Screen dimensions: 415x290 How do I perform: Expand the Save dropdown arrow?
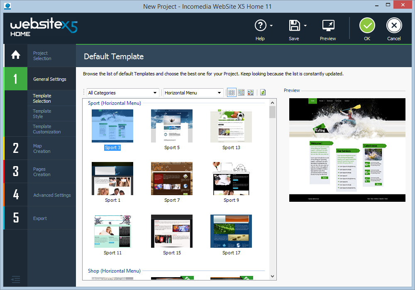pos(305,26)
